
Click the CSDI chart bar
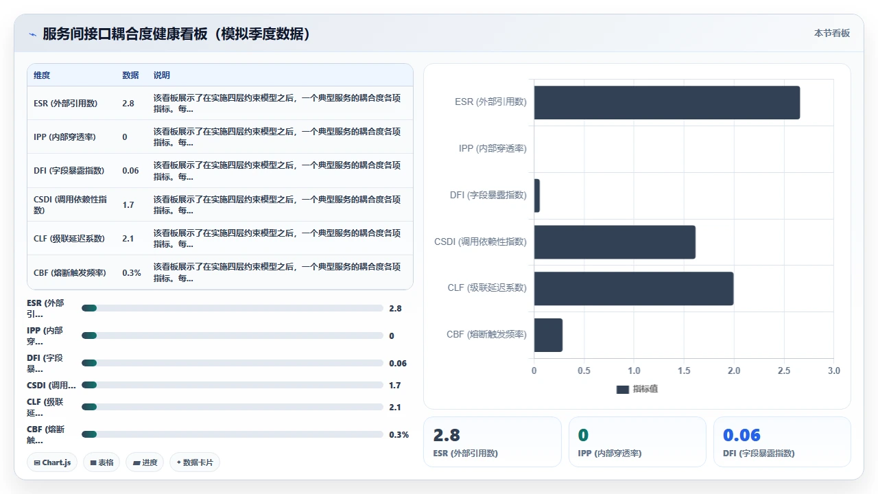615,242
